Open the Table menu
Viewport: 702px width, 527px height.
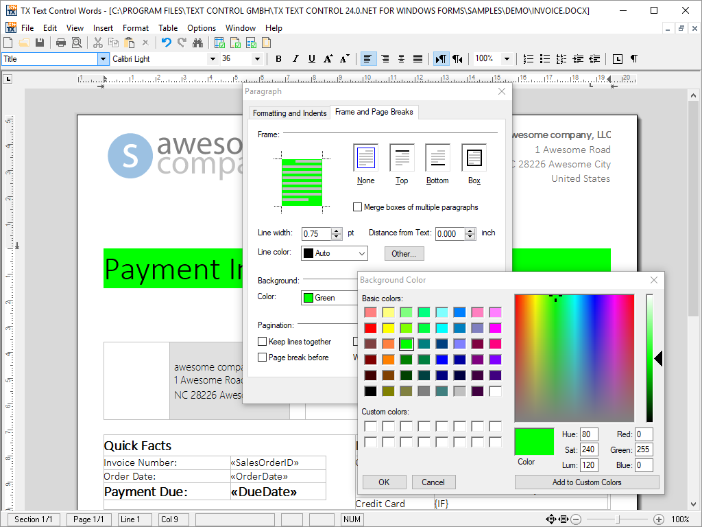pos(168,28)
